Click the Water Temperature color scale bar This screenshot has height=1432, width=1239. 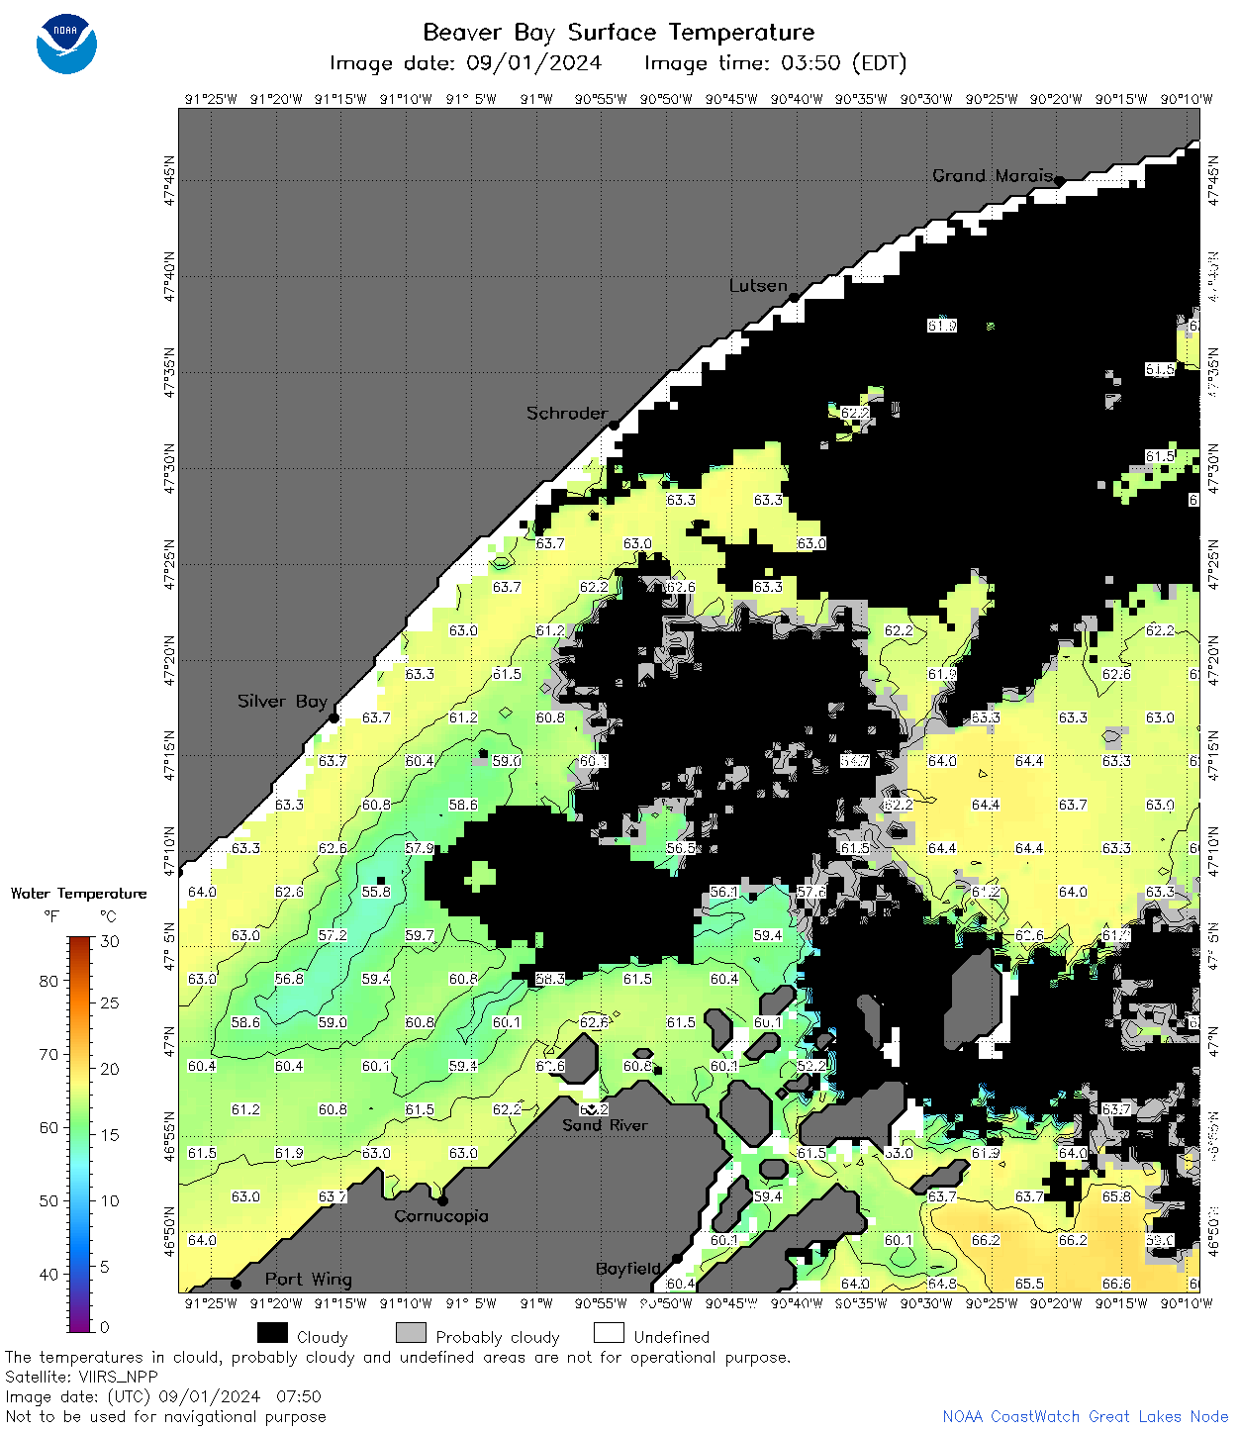click(x=80, y=1134)
